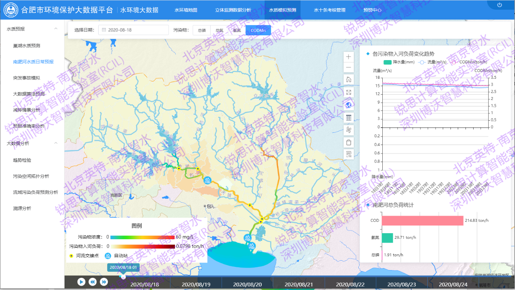This screenshot has width=515, height=290.
Task: Toggle 流量(m³/s) series in chart legend
Action: 432,62
